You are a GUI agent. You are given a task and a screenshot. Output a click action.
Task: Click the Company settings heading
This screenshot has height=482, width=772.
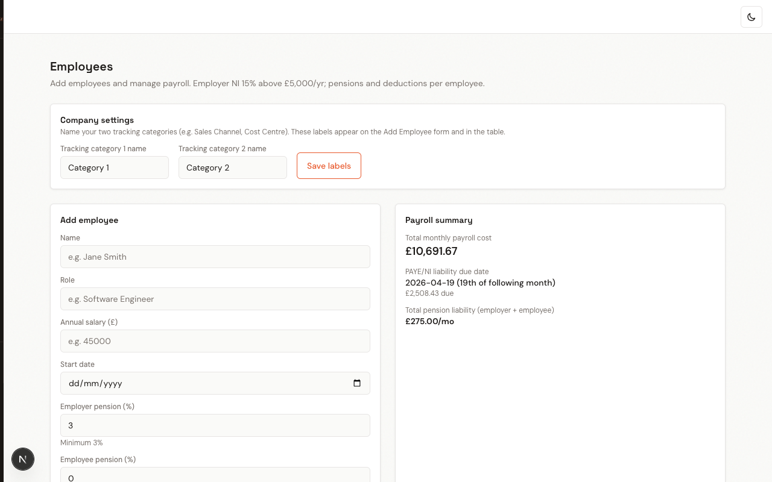(97, 120)
